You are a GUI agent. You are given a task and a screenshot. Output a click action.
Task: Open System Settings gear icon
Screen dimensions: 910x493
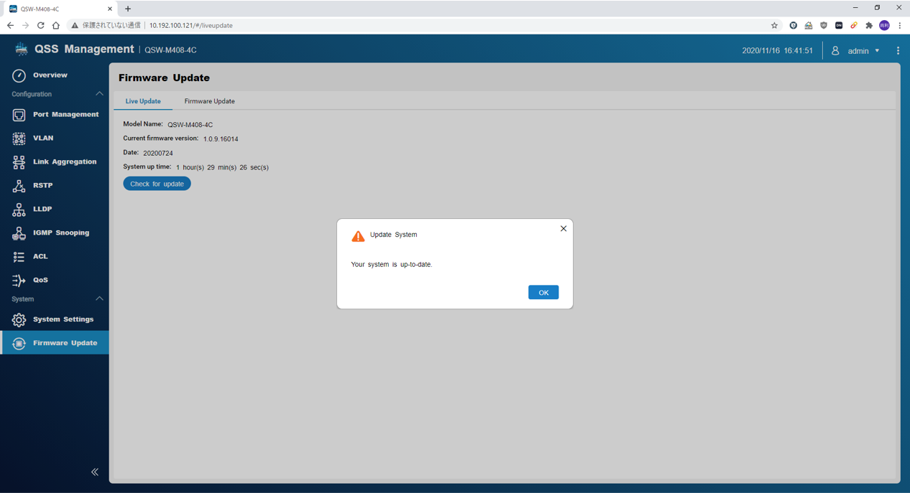tap(19, 320)
